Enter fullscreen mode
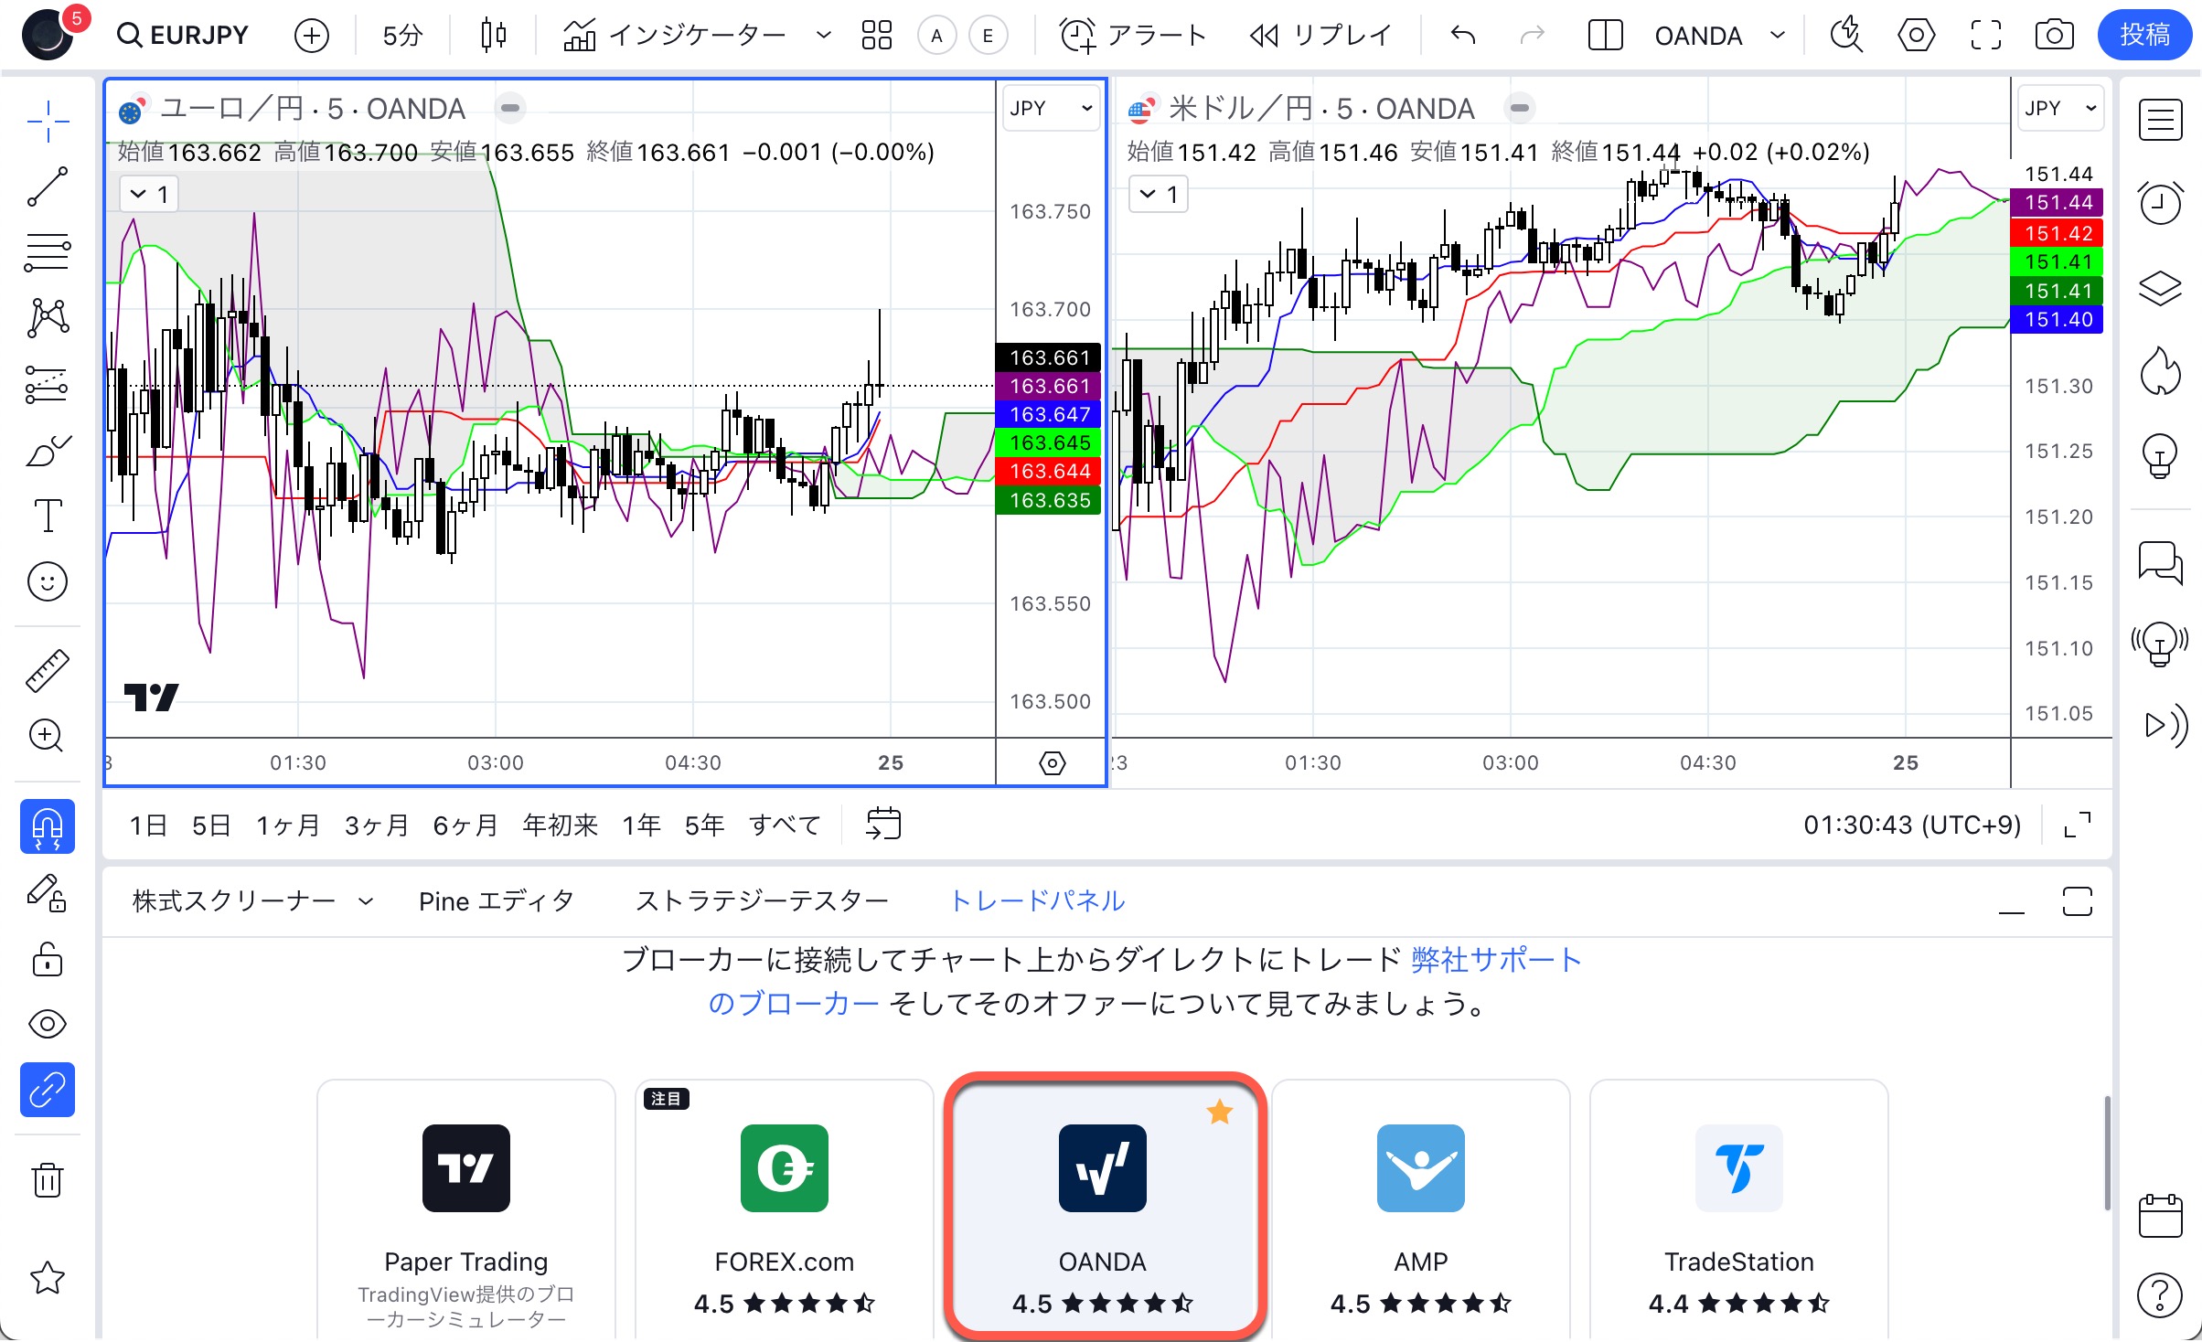2202x1342 pixels. point(1985,36)
